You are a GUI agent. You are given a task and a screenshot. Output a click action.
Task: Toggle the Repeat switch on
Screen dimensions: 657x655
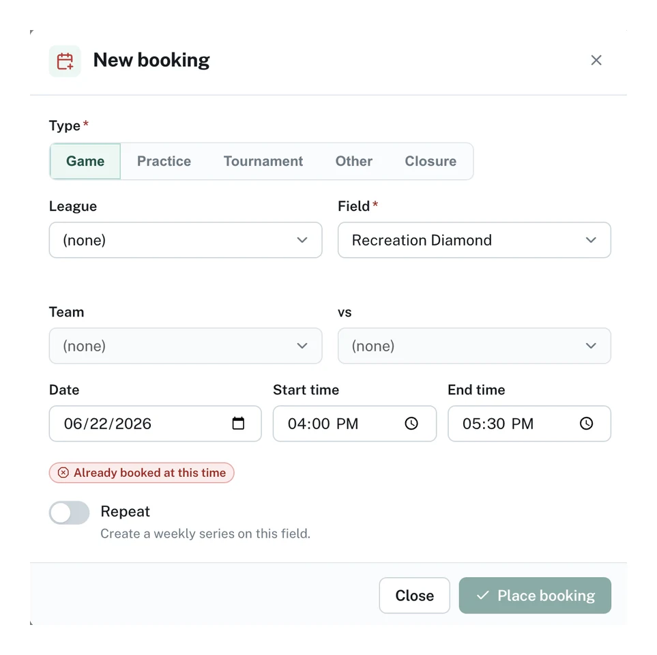tap(69, 512)
